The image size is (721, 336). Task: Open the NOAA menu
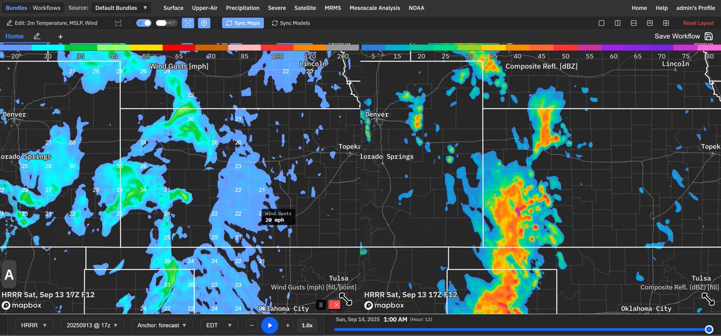point(416,8)
